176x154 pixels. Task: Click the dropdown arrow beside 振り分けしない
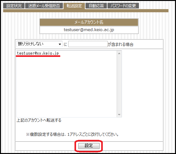click(x=60, y=44)
